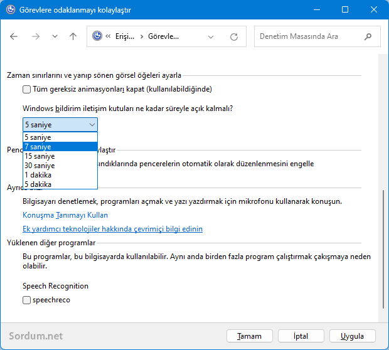Choose 5 dakika from the list

pos(60,184)
